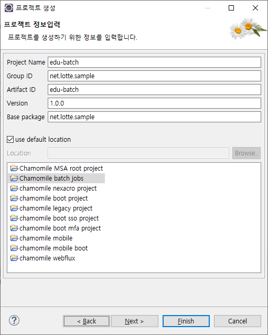
Task: Click the Version field showing 1.0.0
Action: [x=154, y=103]
